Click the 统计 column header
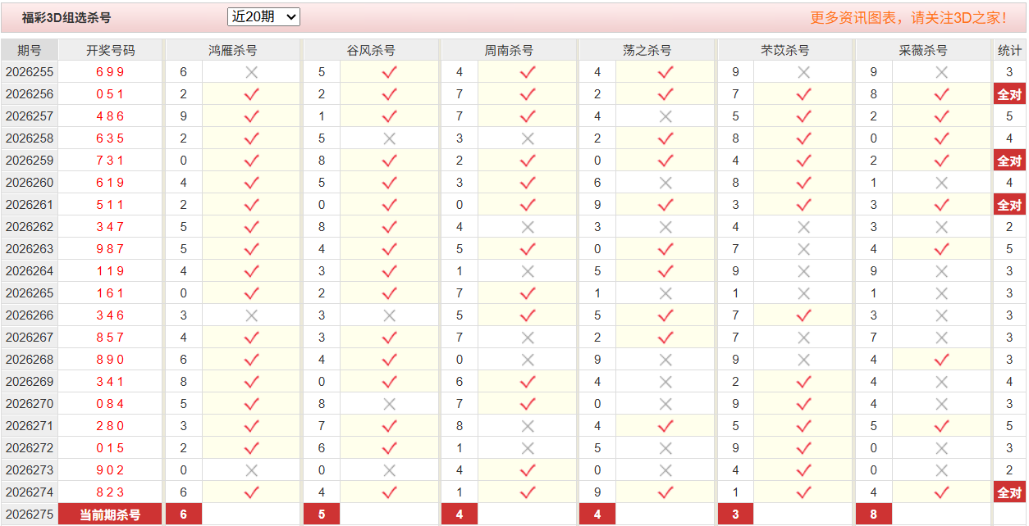The width and height of the screenshot is (1029, 526). click(x=1009, y=50)
